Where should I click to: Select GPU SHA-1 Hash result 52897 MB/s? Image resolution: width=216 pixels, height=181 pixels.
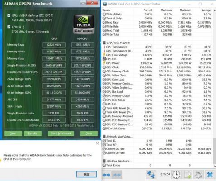(54, 106)
